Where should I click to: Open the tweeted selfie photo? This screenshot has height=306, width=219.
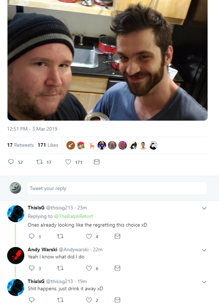pos(108,60)
